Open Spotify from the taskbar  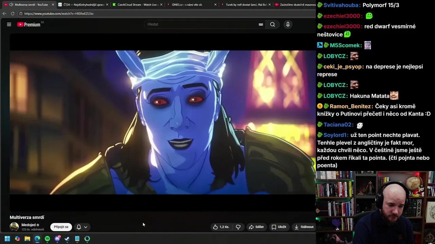coord(47,239)
